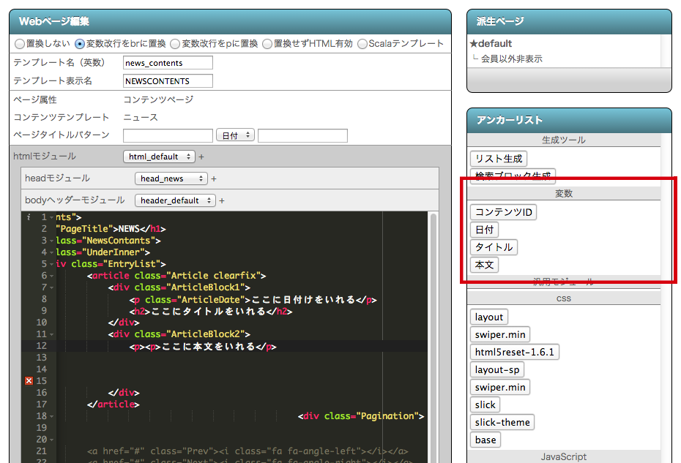The image size is (681, 463).
Task: Open the html_default module dropdown
Action: [159, 157]
